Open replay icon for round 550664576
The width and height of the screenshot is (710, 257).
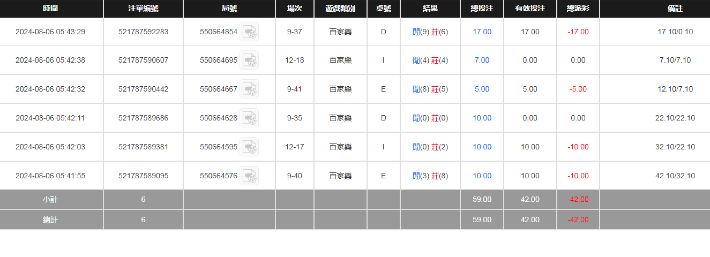coord(249,176)
